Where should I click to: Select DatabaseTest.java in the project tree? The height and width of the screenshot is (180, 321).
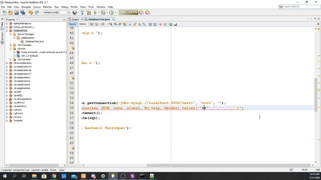[32, 41]
